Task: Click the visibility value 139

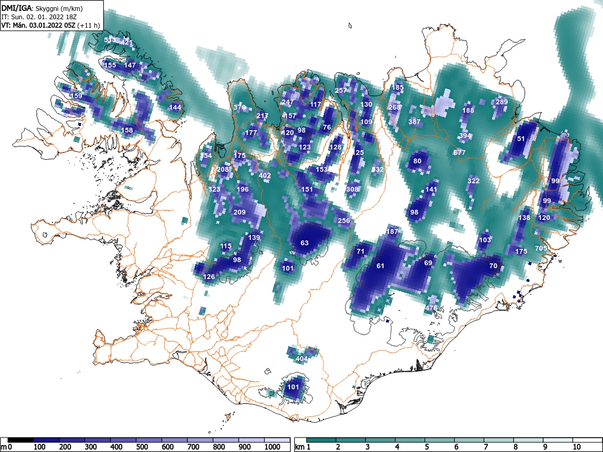Action: [254, 237]
